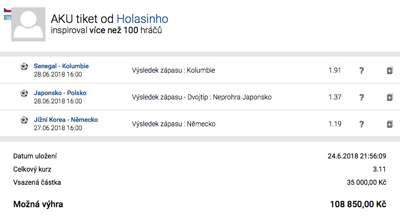This screenshot has width=400, height=215.
Task: Click the question mark for Jižní Korea - Německo bet
Action: 361,124
